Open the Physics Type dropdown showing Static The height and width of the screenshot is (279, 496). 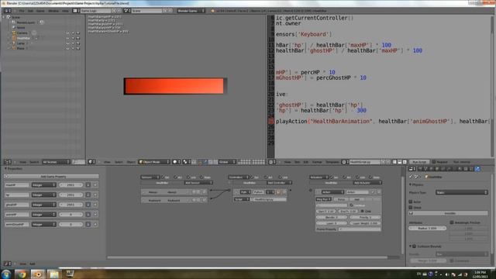pos(462,192)
